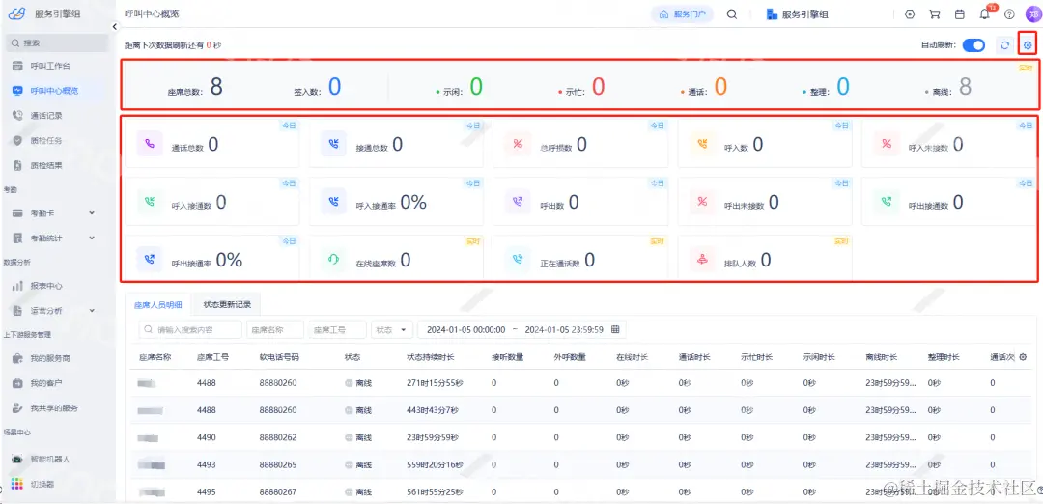Click the sidebar 搜索 search box
Viewport: 1043px width, 504px height.
(x=56, y=42)
